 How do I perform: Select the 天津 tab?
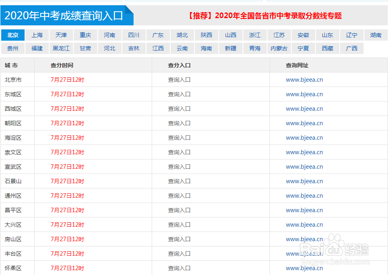(61, 35)
